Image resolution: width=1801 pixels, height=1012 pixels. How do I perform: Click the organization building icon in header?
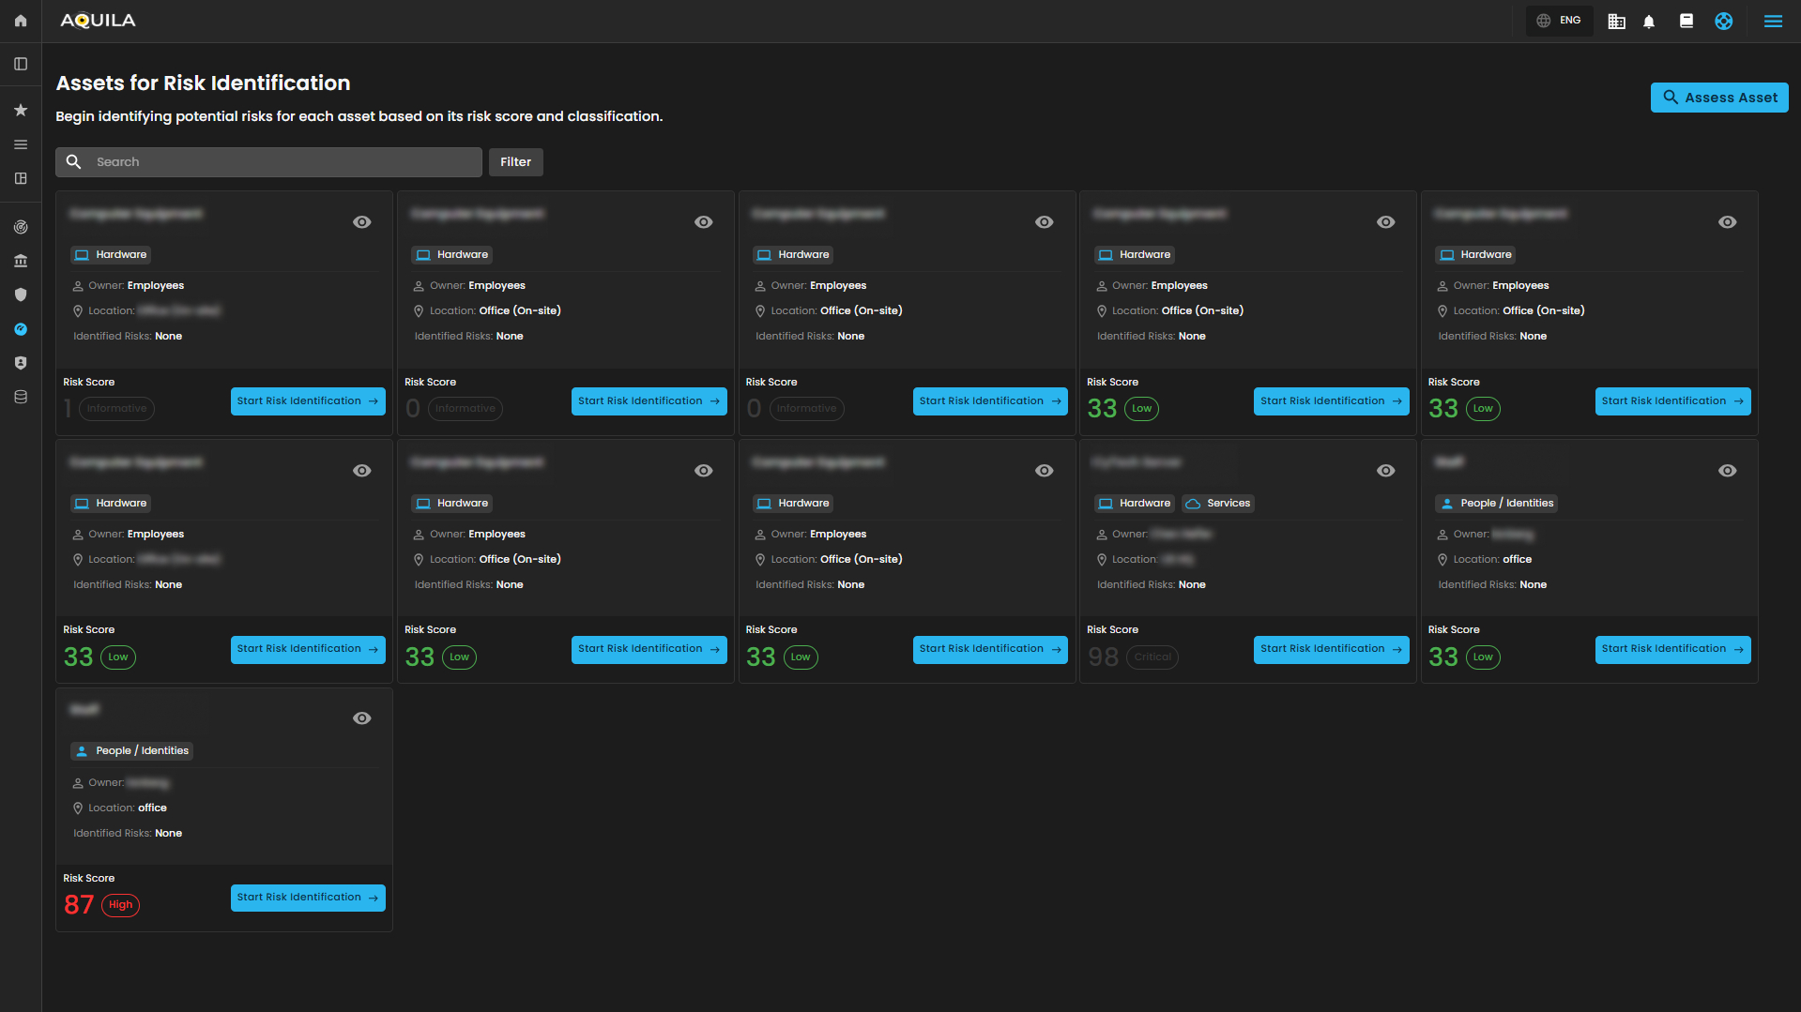(x=1616, y=22)
